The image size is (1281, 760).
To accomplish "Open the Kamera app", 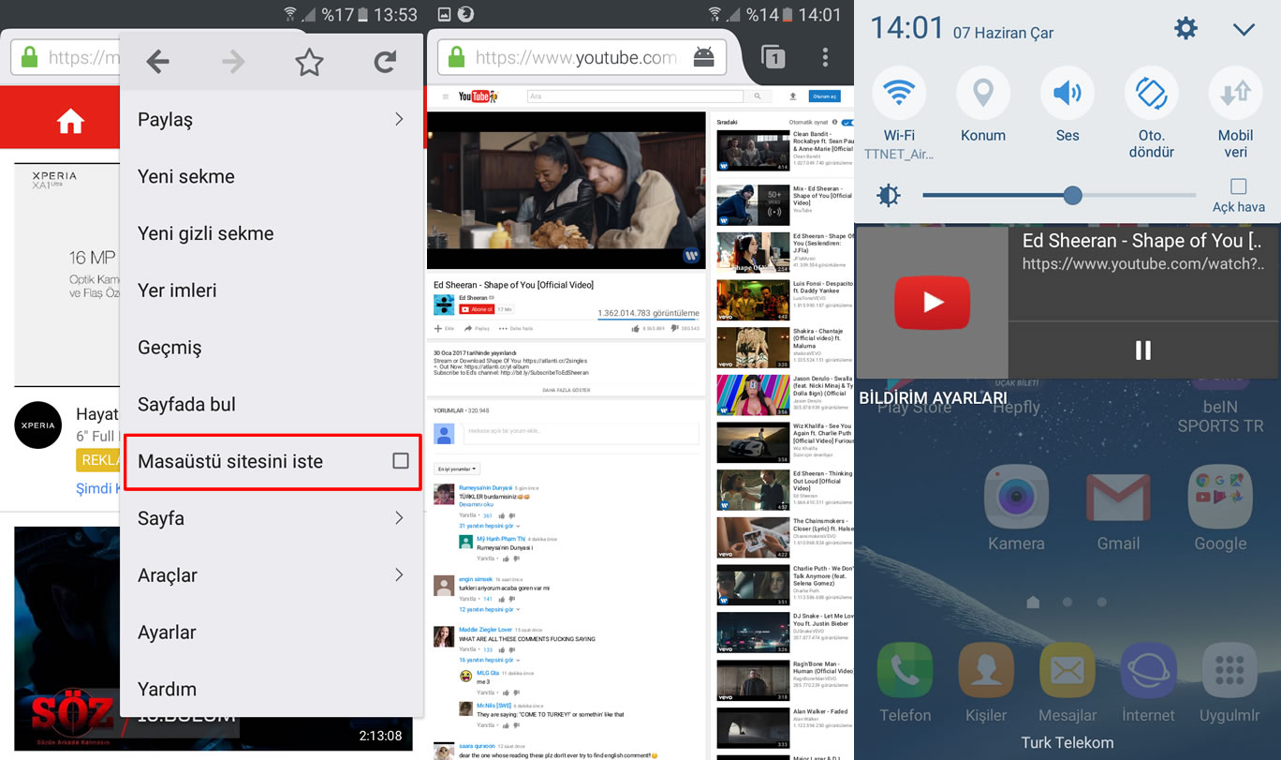I will [1016, 498].
